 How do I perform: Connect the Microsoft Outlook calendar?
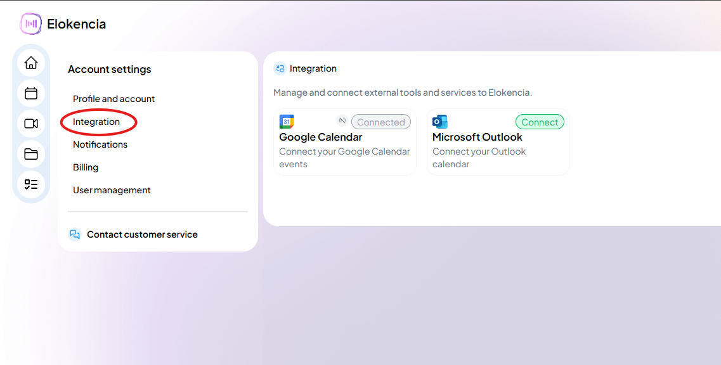coord(540,121)
